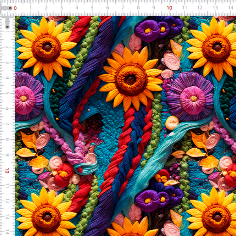Click the red 0 on the top ruler
The width and height of the screenshot is (236, 236).
[15, 8]
